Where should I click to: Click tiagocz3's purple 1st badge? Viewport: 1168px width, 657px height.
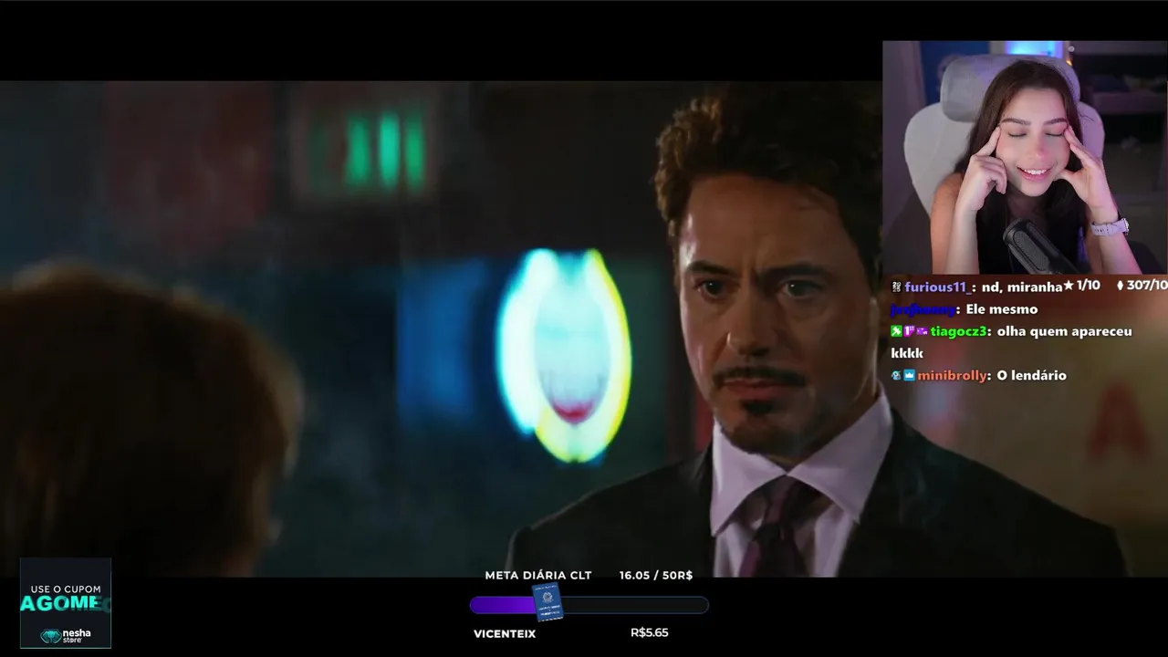tap(909, 331)
